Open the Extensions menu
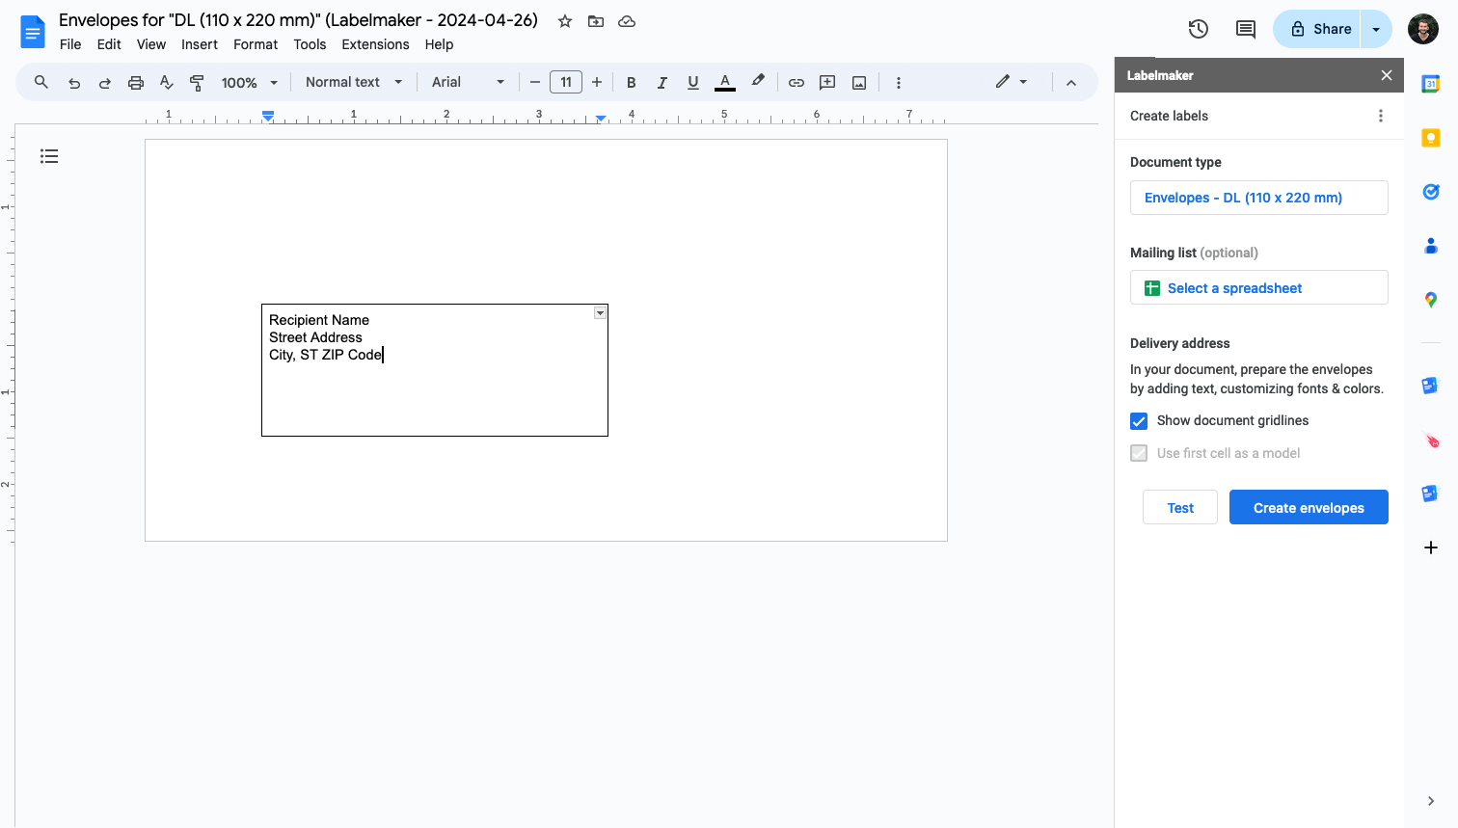The width and height of the screenshot is (1458, 828). coord(375,44)
